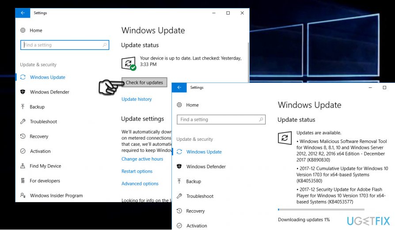The width and height of the screenshot is (395, 230).
Task: Minimize the front Settings window
Action: [x=370, y=87]
